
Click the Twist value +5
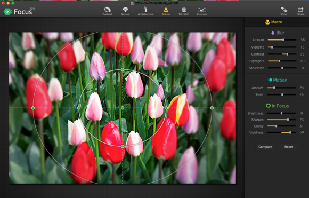tap(302, 94)
